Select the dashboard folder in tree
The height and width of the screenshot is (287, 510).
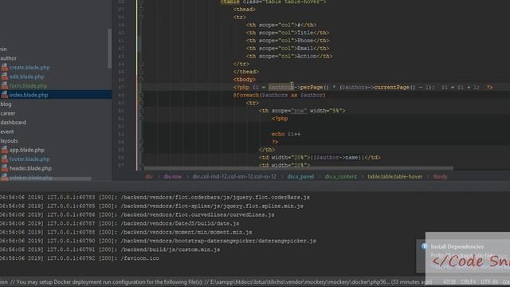[x=14, y=122]
